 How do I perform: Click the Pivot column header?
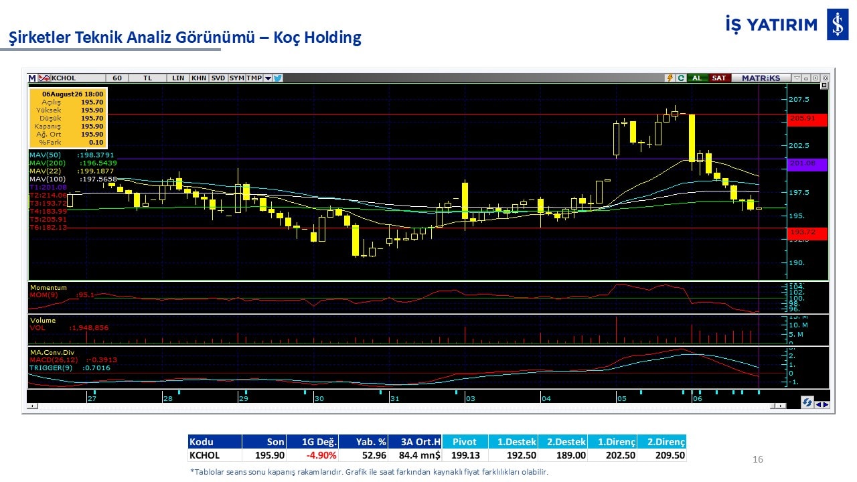tap(465, 442)
